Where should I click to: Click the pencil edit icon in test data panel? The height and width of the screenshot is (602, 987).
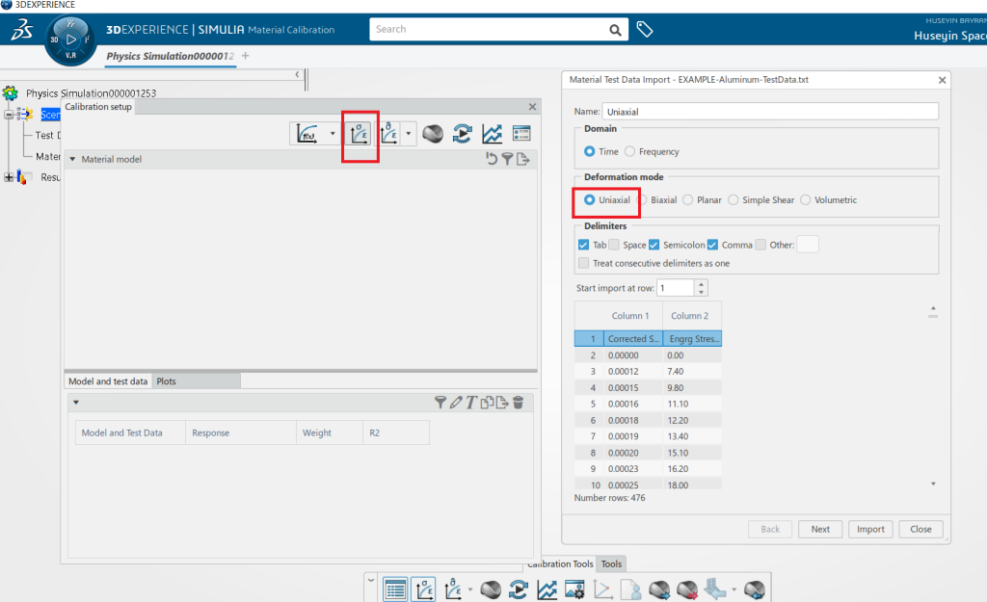[x=456, y=403]
